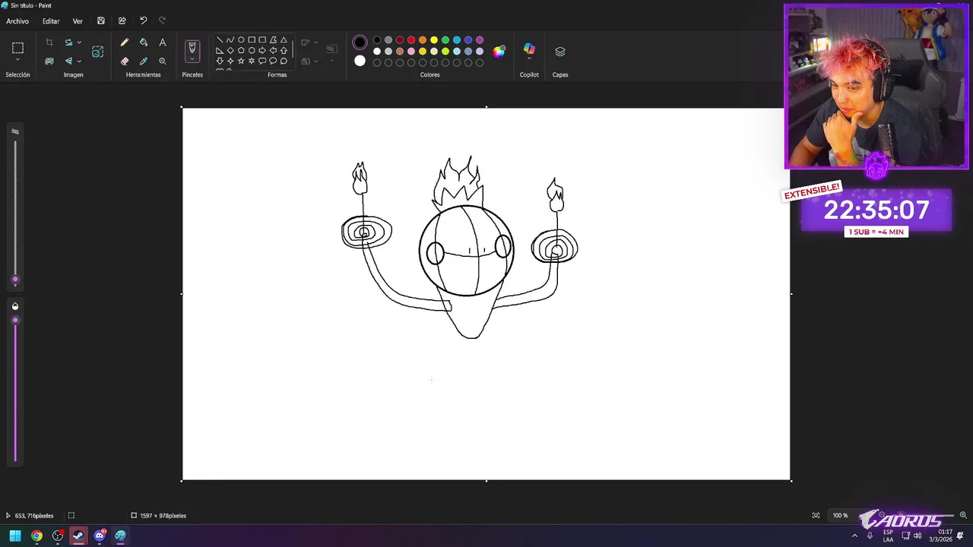Open the Editar menu

pos(51,21)
